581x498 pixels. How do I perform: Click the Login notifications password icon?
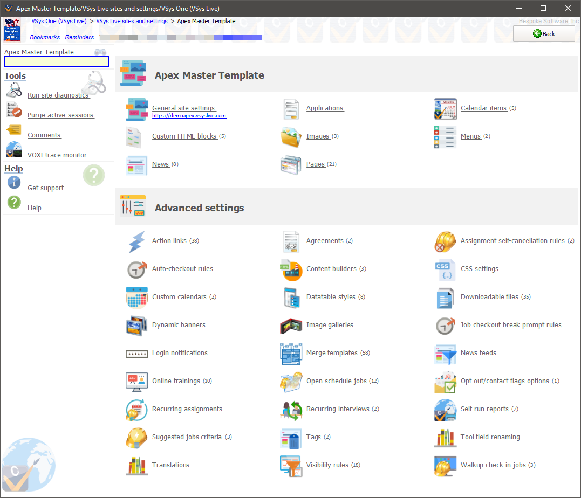[136, 354]
